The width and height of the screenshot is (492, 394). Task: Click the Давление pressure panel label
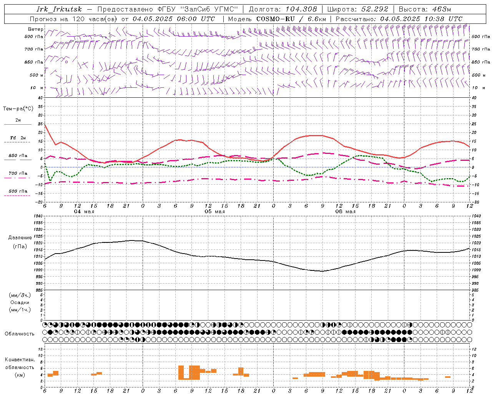point(20,238)
